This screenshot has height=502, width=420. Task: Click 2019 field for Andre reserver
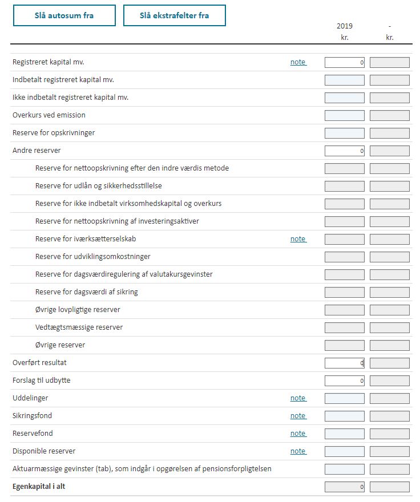tap(344, 151)
